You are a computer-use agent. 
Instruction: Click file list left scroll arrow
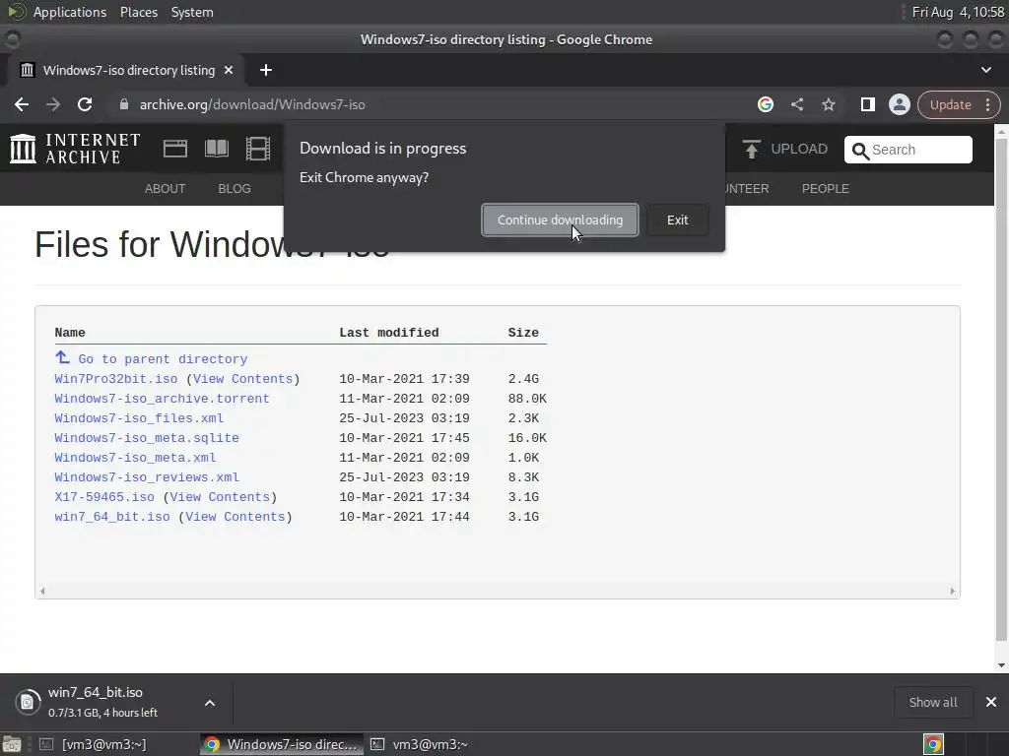click(42, 591)
